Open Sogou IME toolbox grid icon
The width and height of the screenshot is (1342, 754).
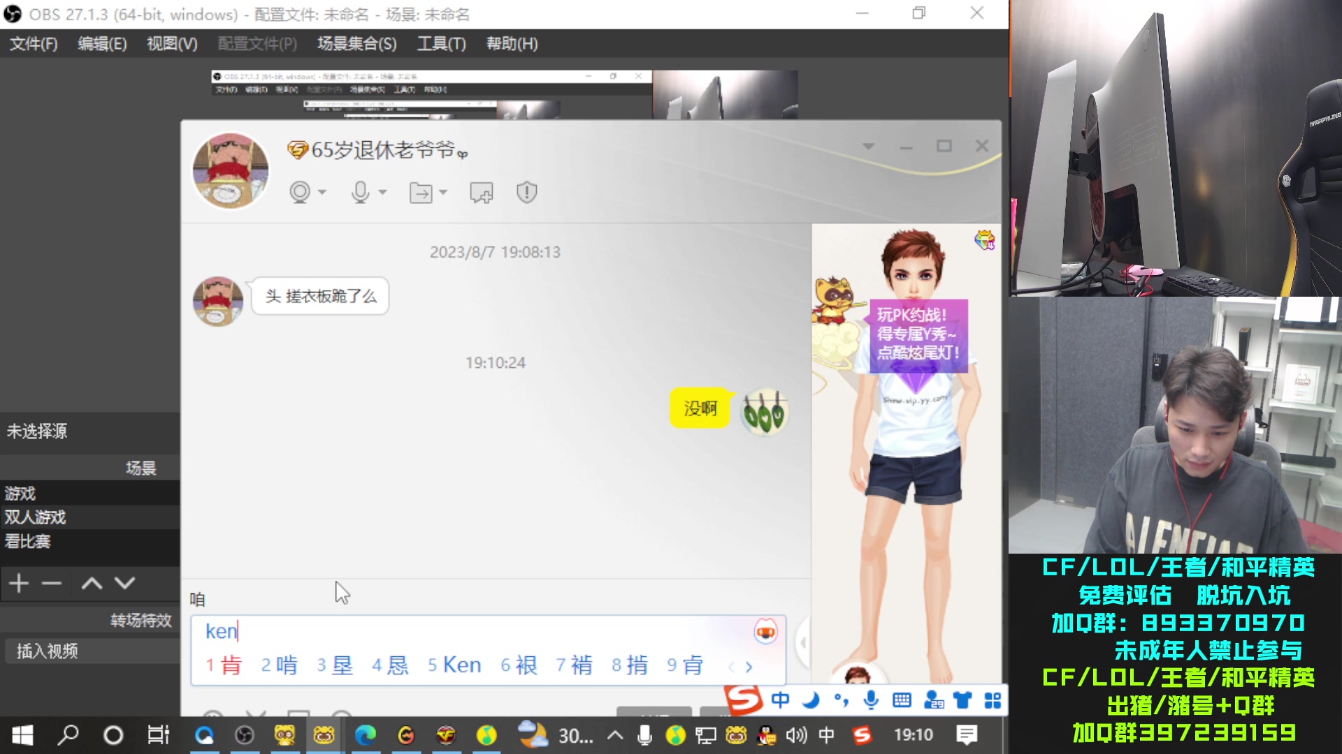click(993, 700)
